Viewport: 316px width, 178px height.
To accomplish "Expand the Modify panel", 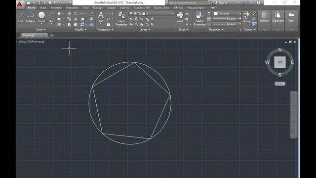I will tap(80, 30).
